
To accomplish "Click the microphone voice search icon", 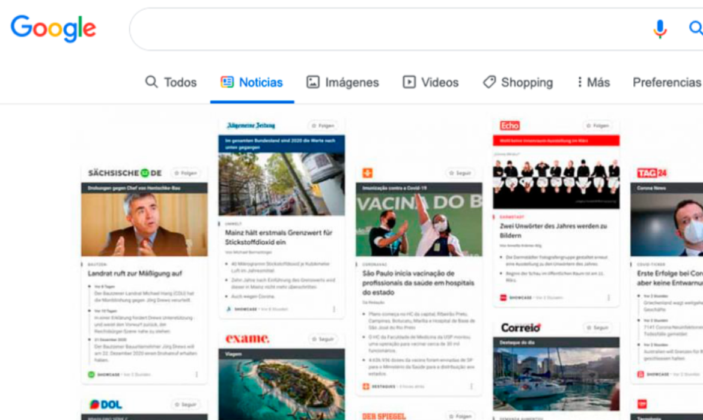I will coord(660,28).
